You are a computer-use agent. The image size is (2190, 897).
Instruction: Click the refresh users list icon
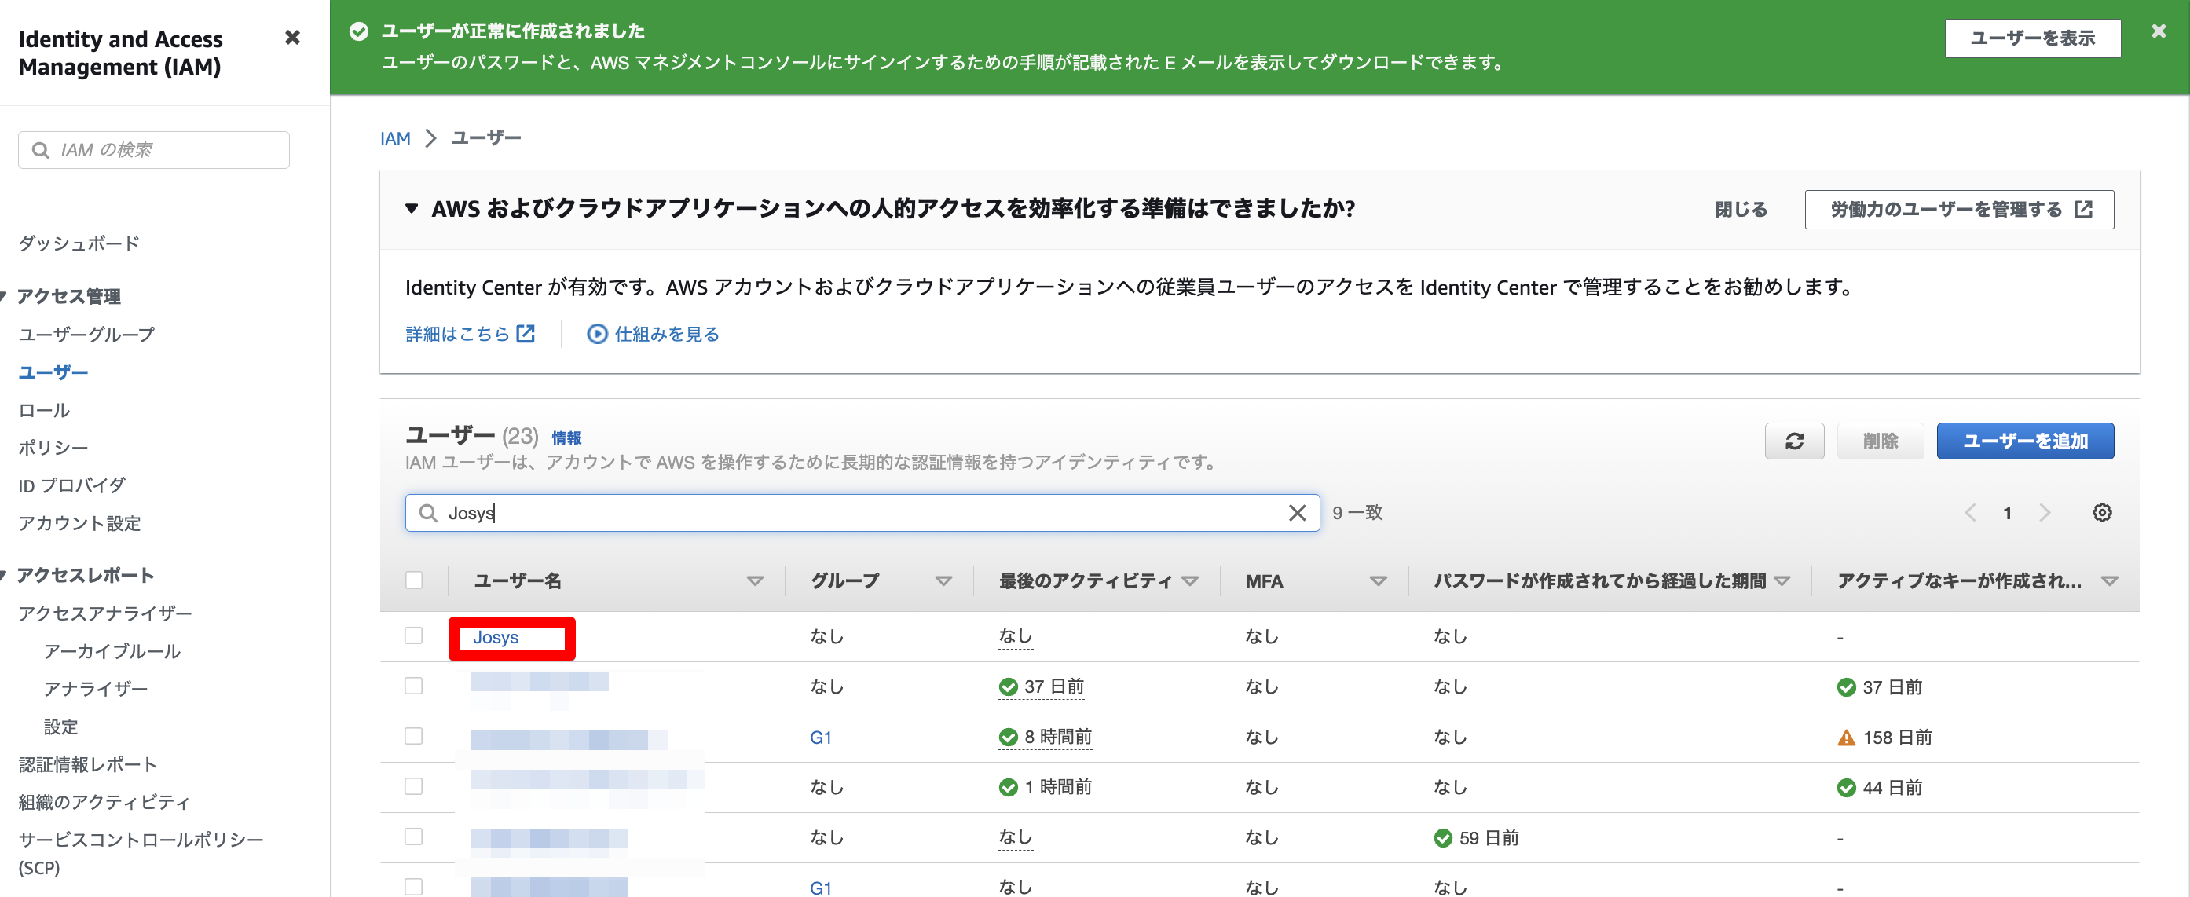[1794, 441]
